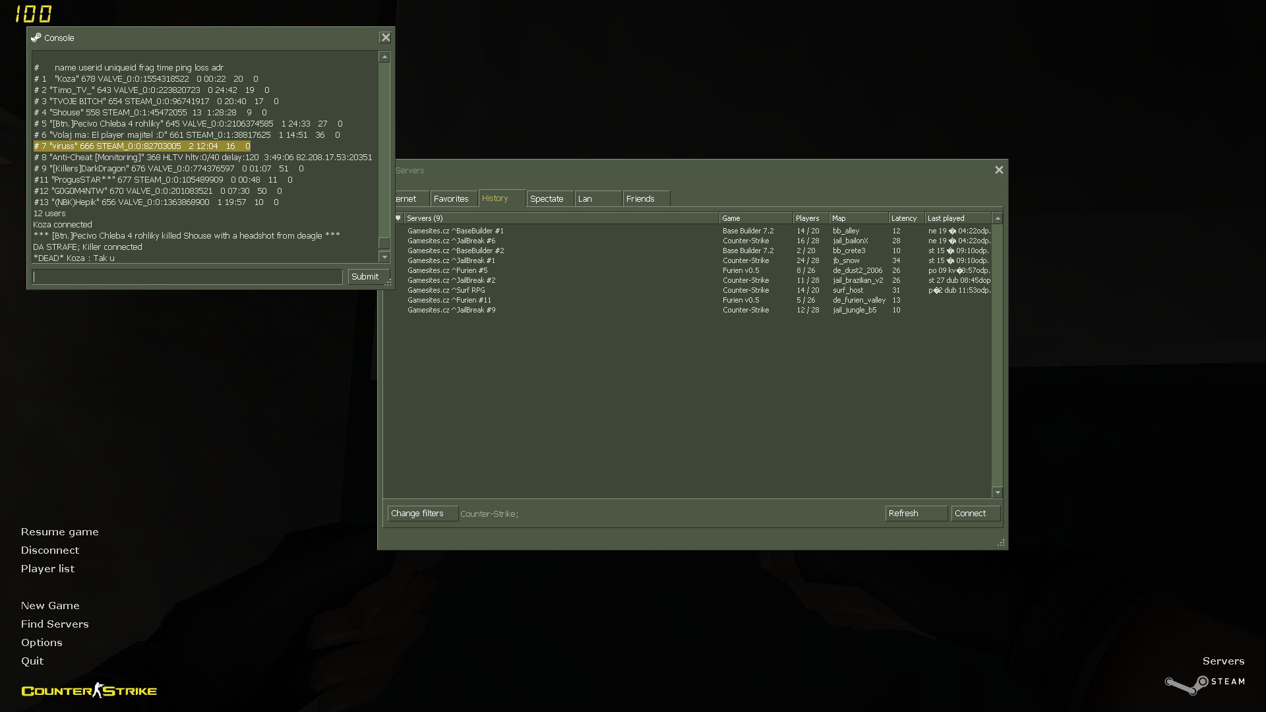The width and height of the screenshot is (1266, 712).
Task: Click server list scroll up arrow
Action: (998, 218)
